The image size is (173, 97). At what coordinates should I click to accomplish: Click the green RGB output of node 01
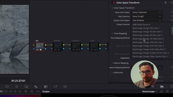46,45
